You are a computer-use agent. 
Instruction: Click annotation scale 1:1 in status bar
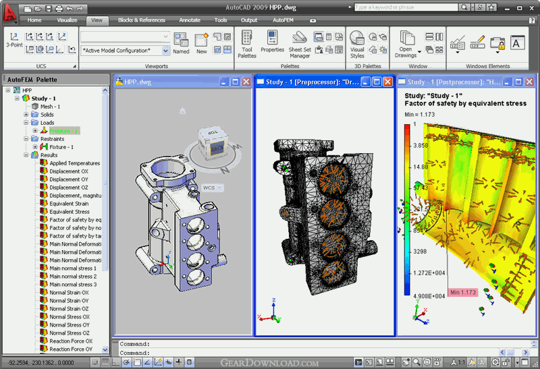[458, 362]
